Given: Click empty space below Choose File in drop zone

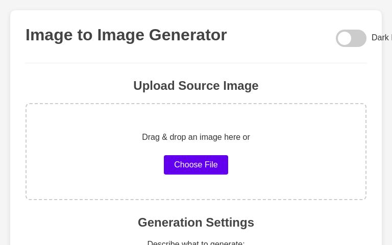Looking at the screenshot, I should pyautogui.click(x=196, y=187).
